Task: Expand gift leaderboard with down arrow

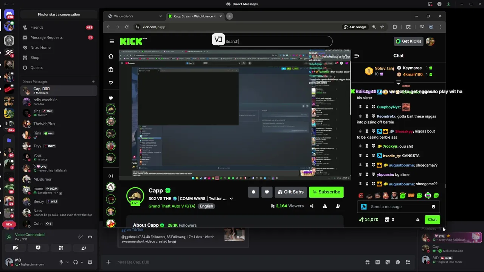Action: [398, 82]
